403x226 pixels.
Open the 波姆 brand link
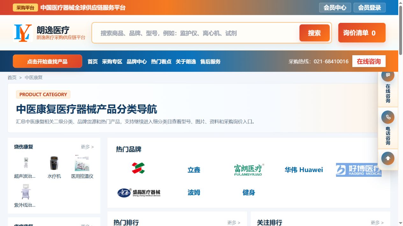pyautogui.click(x=194, y=192)
